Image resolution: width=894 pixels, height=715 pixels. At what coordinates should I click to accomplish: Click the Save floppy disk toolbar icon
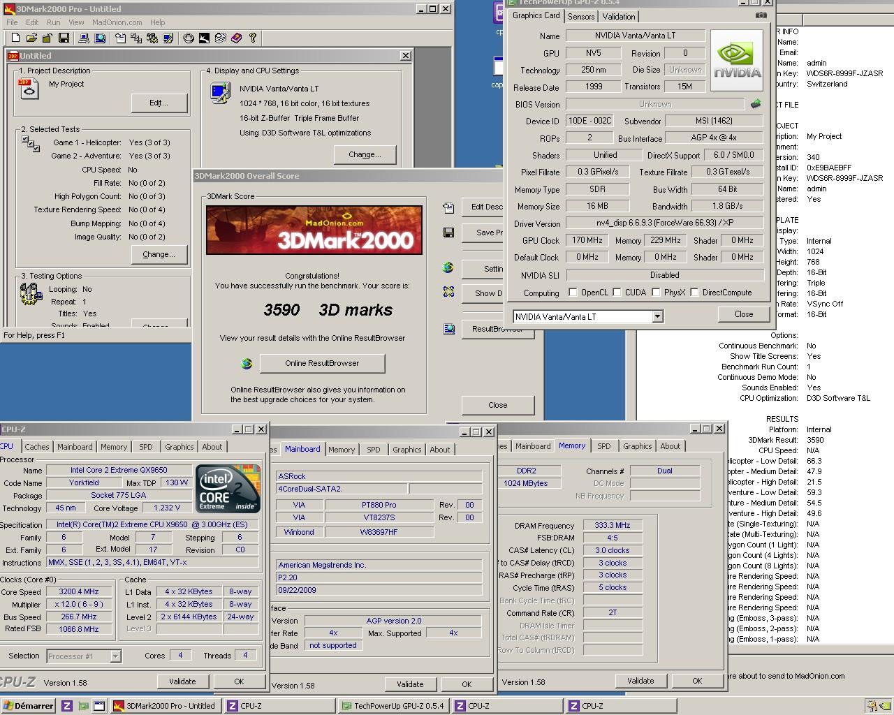[x=64, y=38]
